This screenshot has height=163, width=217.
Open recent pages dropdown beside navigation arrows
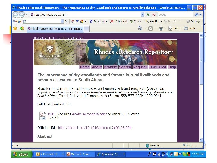point(26,14)
